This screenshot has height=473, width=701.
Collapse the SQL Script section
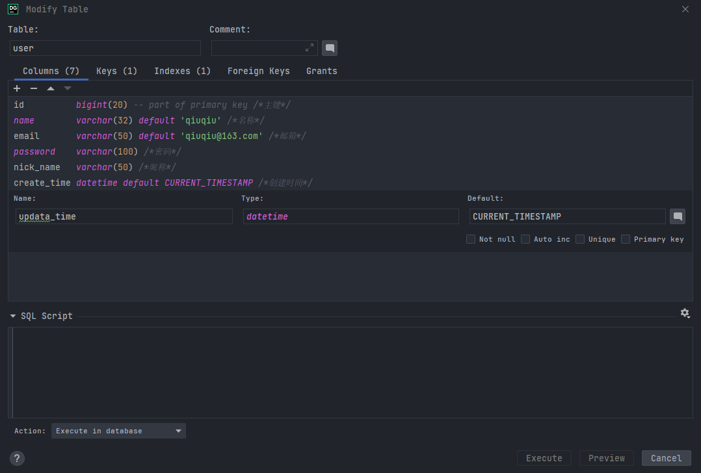point(13,316)
